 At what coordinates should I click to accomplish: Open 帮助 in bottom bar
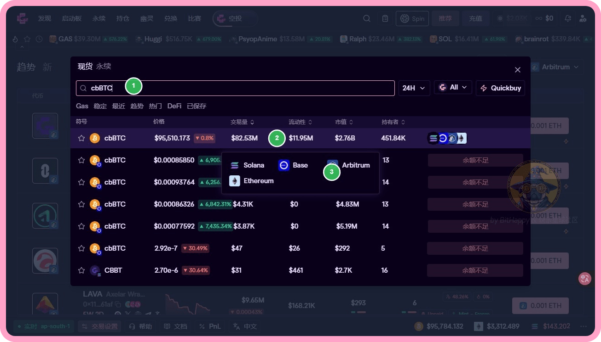point(140,326)
